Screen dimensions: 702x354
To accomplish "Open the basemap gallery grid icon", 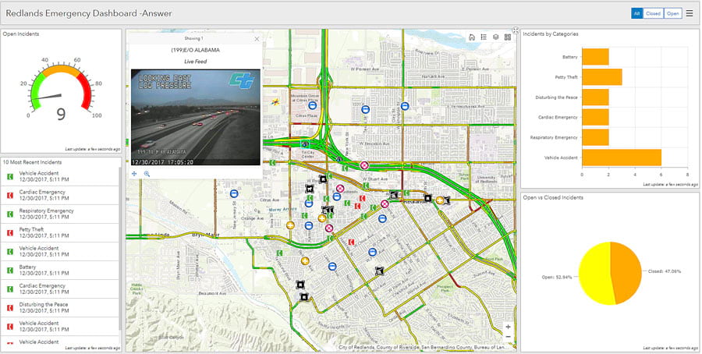I will (x=508, y=37).
